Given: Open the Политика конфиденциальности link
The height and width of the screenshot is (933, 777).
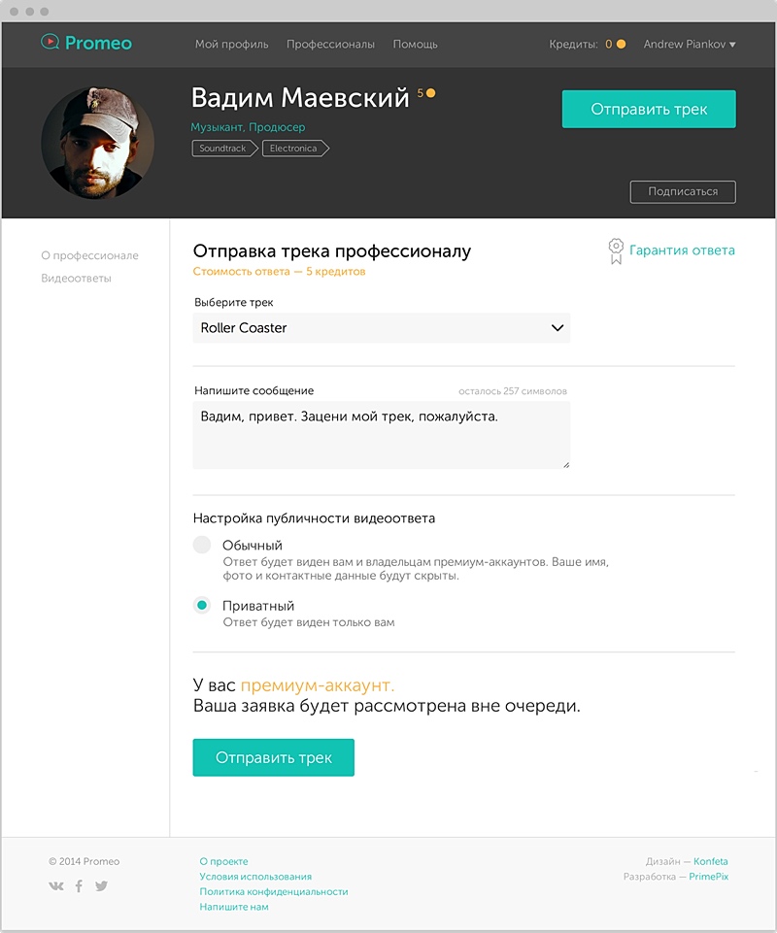Looking at the screenshot, I should coord(273,891).
